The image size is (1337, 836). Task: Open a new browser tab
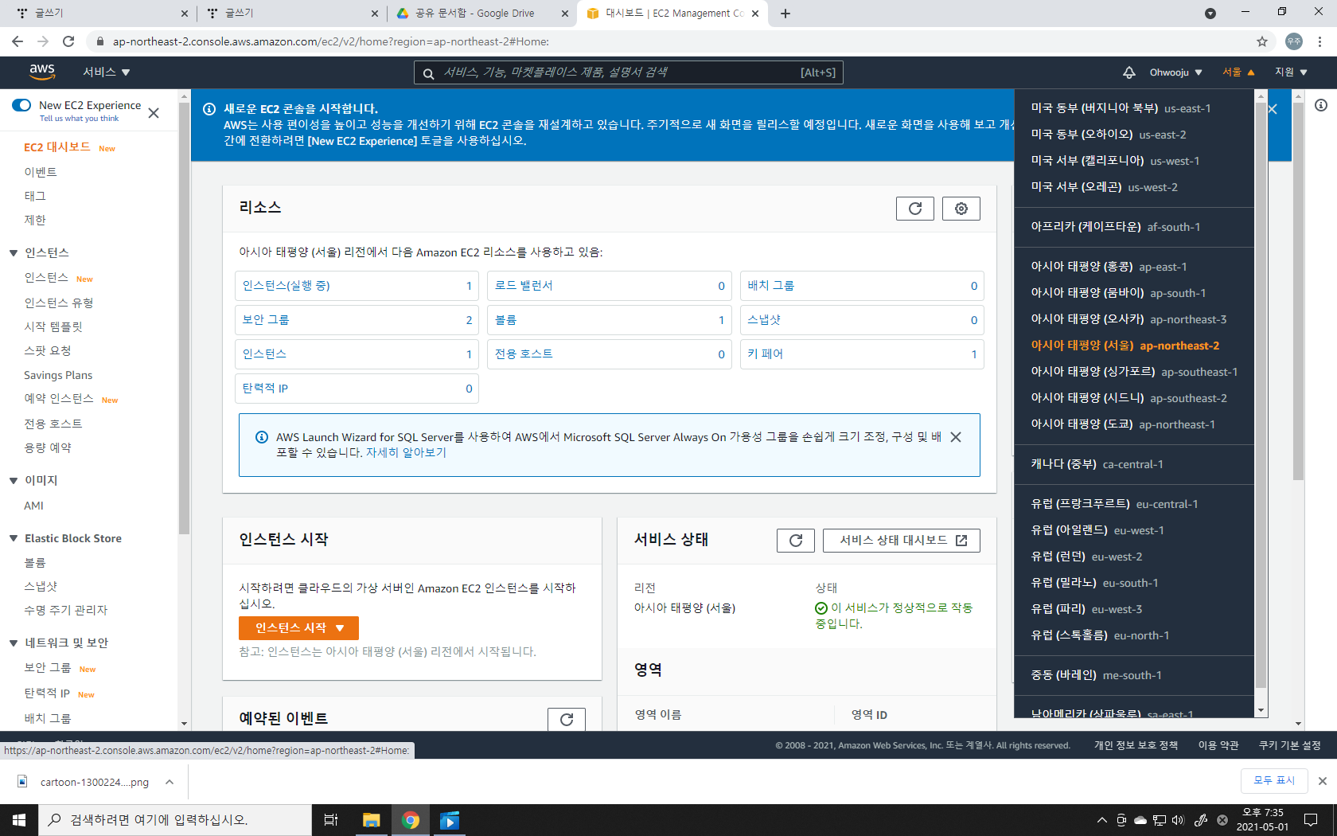click(x=785, y=14)
